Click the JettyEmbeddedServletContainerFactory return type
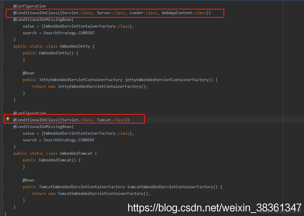The width and height of the screenshot is (304, 216). 81,80
